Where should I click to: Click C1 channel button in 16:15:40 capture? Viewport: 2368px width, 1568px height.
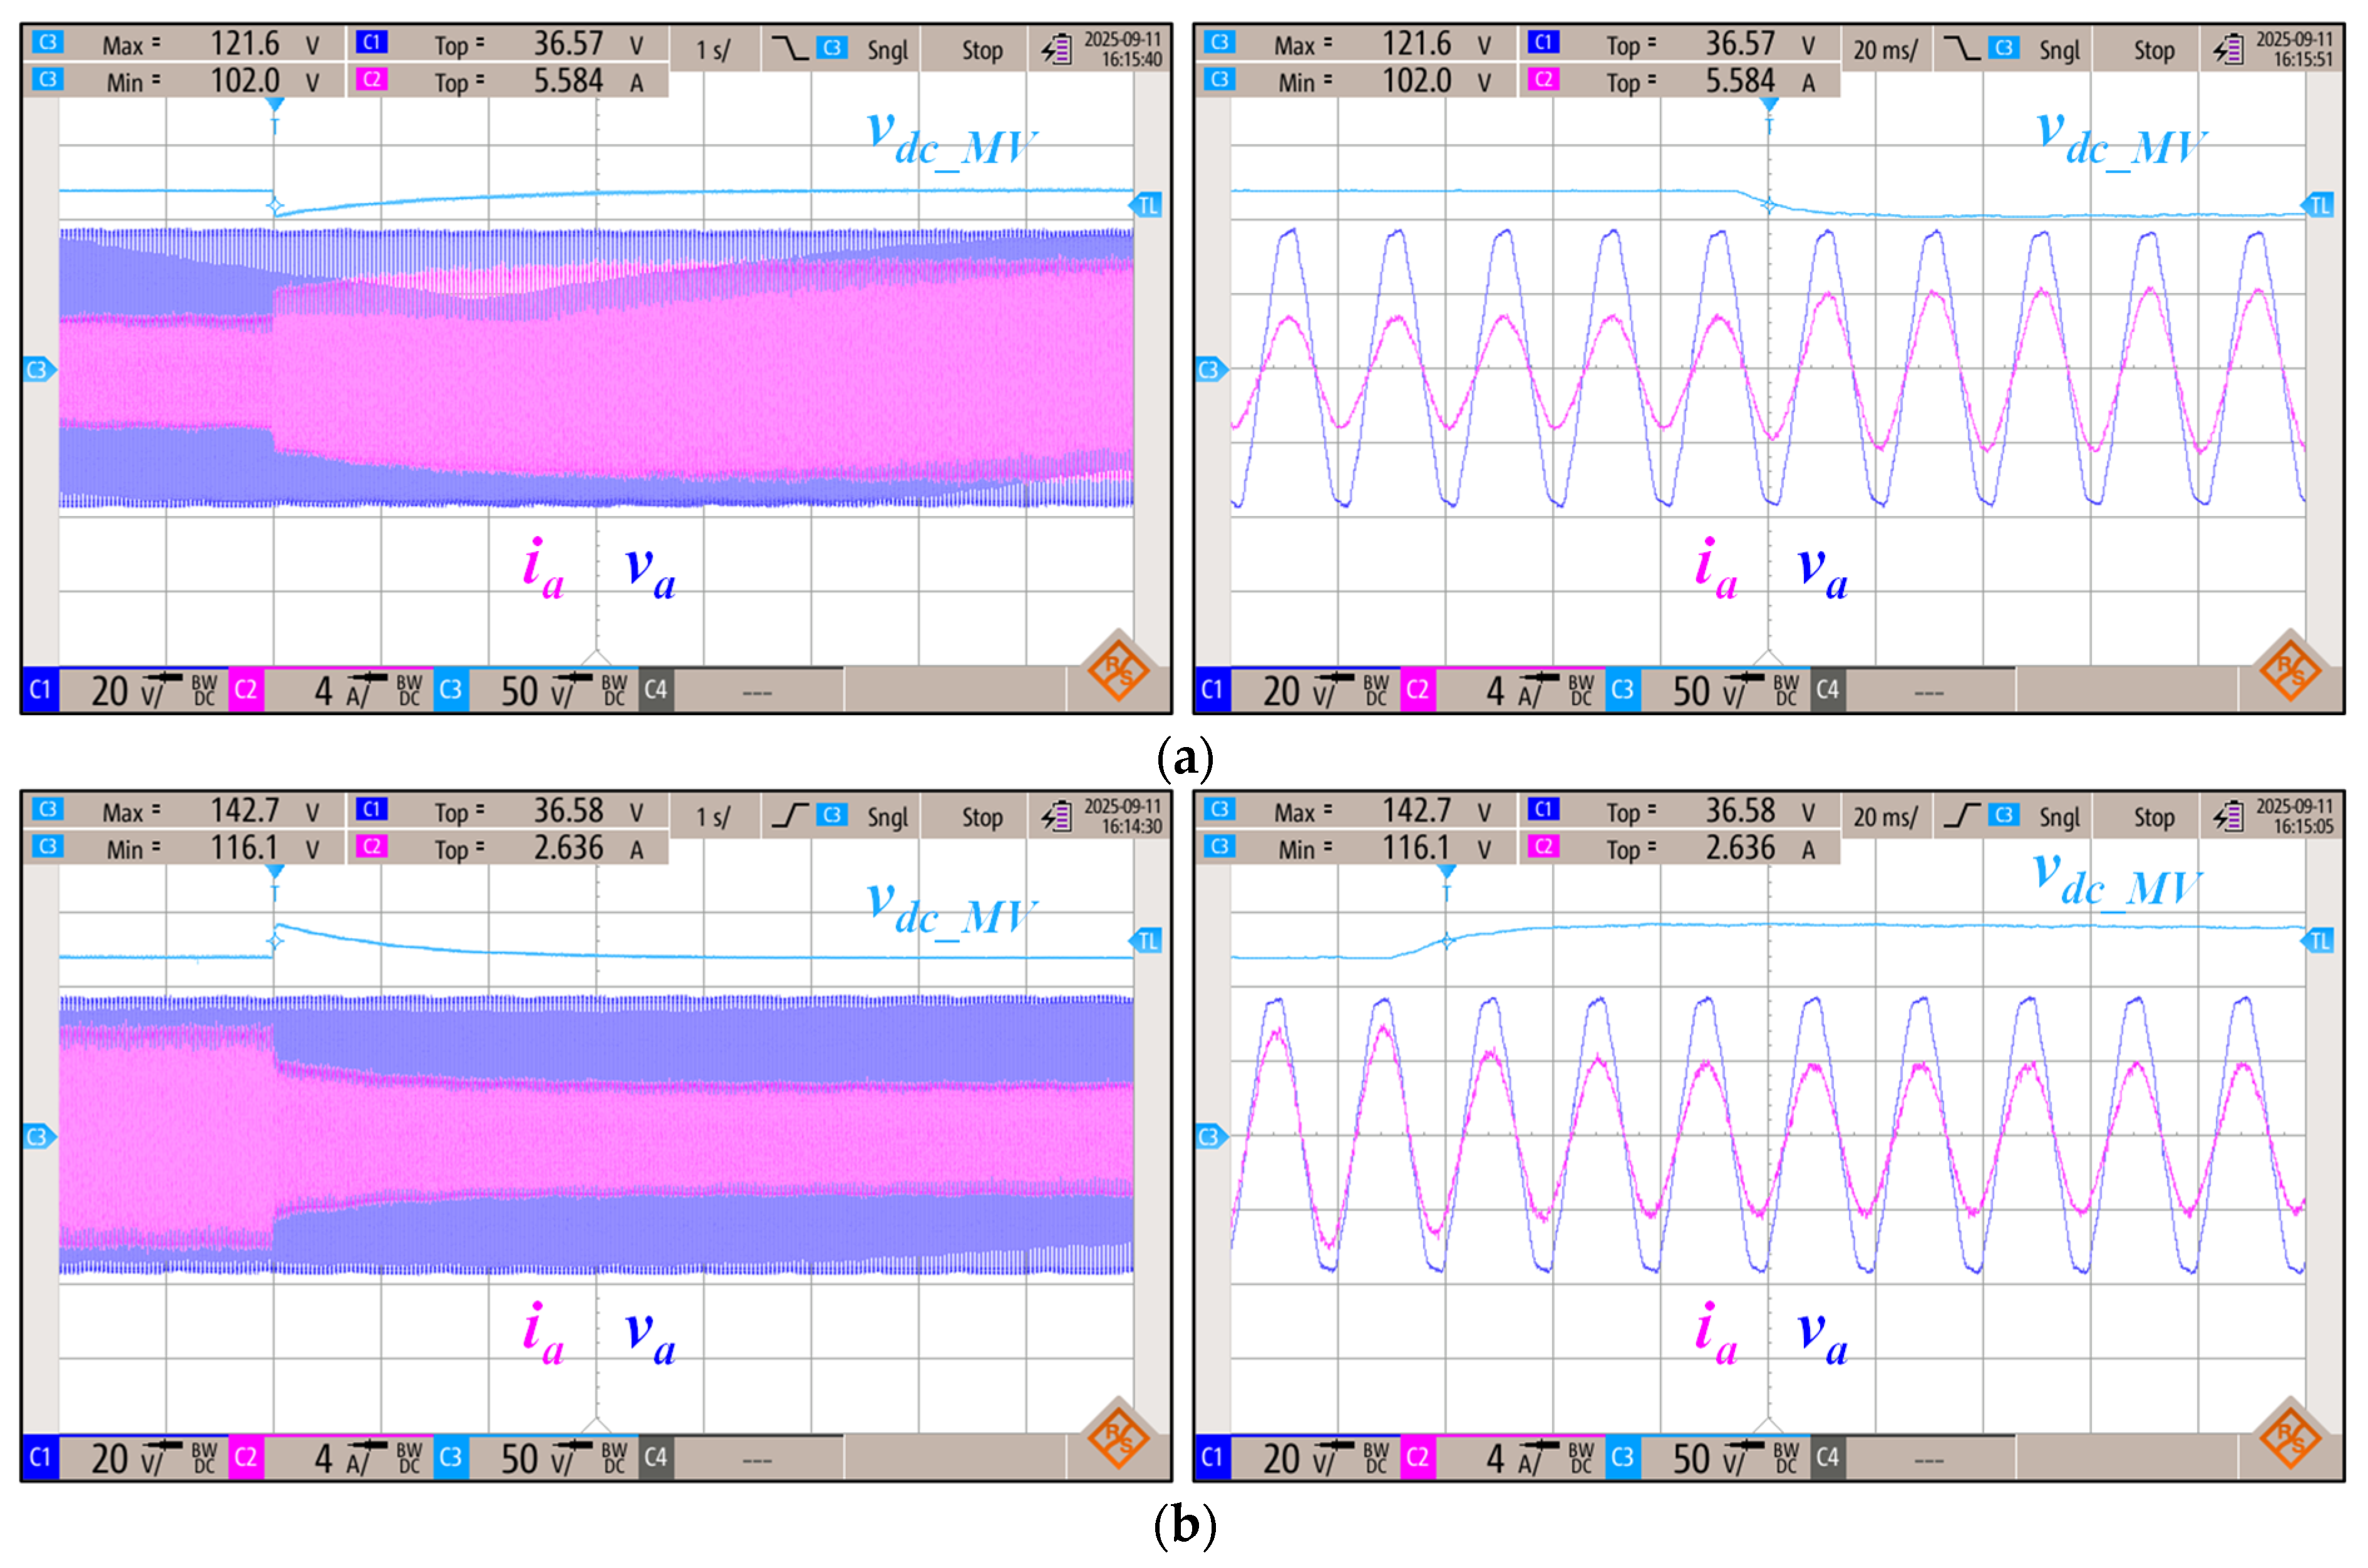pos(40,689)
